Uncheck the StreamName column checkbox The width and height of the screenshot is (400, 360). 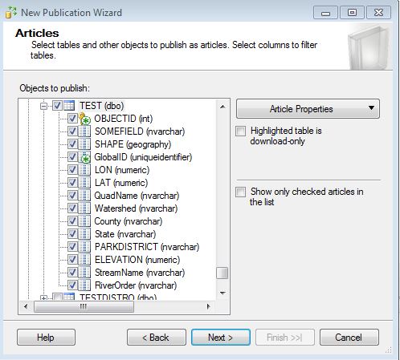[x=72, y=272]
